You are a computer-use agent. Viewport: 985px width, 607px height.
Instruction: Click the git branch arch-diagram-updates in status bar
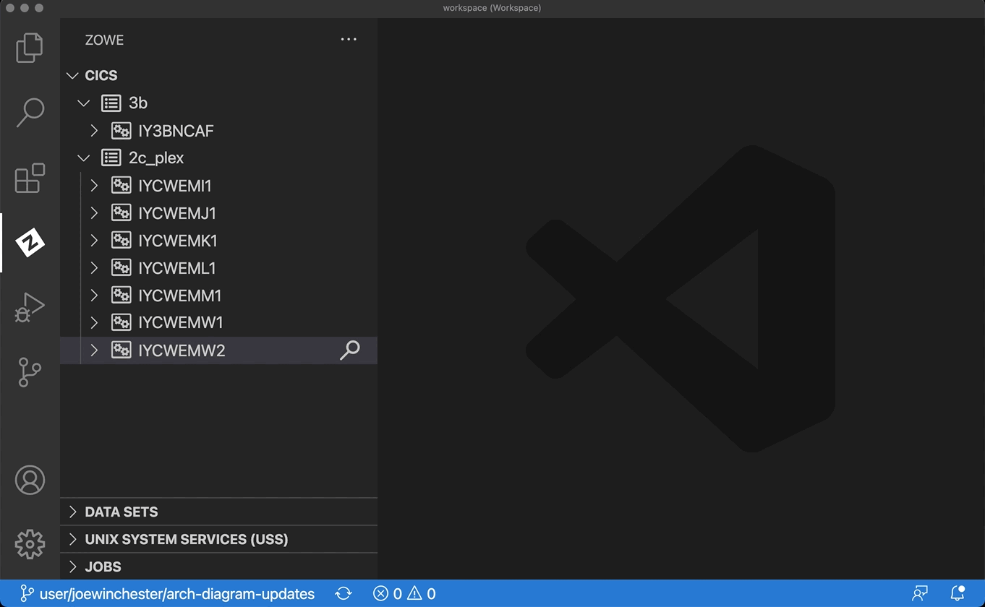pyautogui.click(x=167, y=593)
